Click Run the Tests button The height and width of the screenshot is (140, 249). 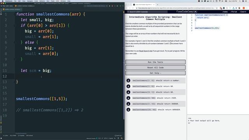(156, 62)
